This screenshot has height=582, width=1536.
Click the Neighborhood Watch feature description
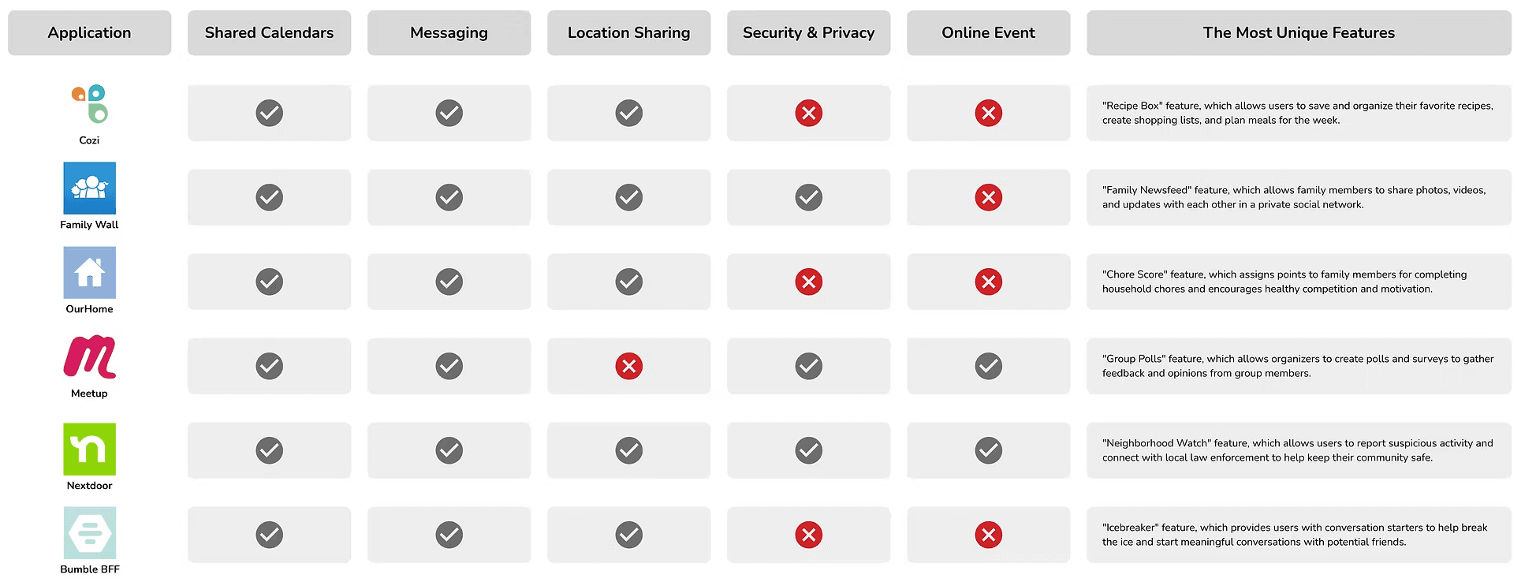pyautogui.click(x=1297, y=451)
